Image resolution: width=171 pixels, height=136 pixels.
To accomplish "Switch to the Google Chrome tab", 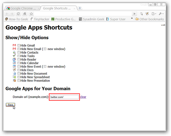I will point(22,8).
